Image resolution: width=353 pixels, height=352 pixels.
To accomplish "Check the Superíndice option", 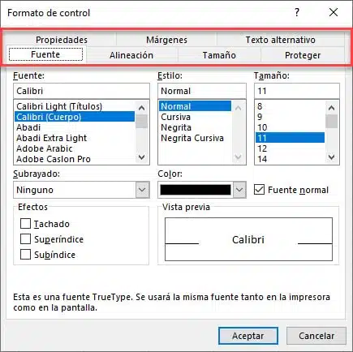I will (x=25, y=239).
